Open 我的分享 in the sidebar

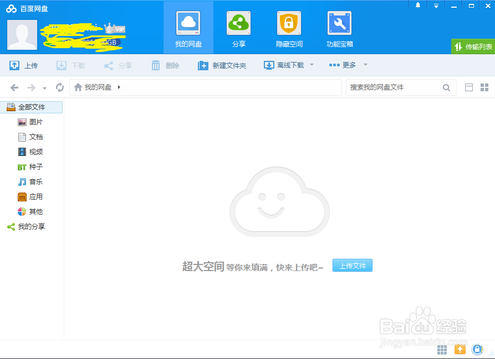click(x=26, y=226)
